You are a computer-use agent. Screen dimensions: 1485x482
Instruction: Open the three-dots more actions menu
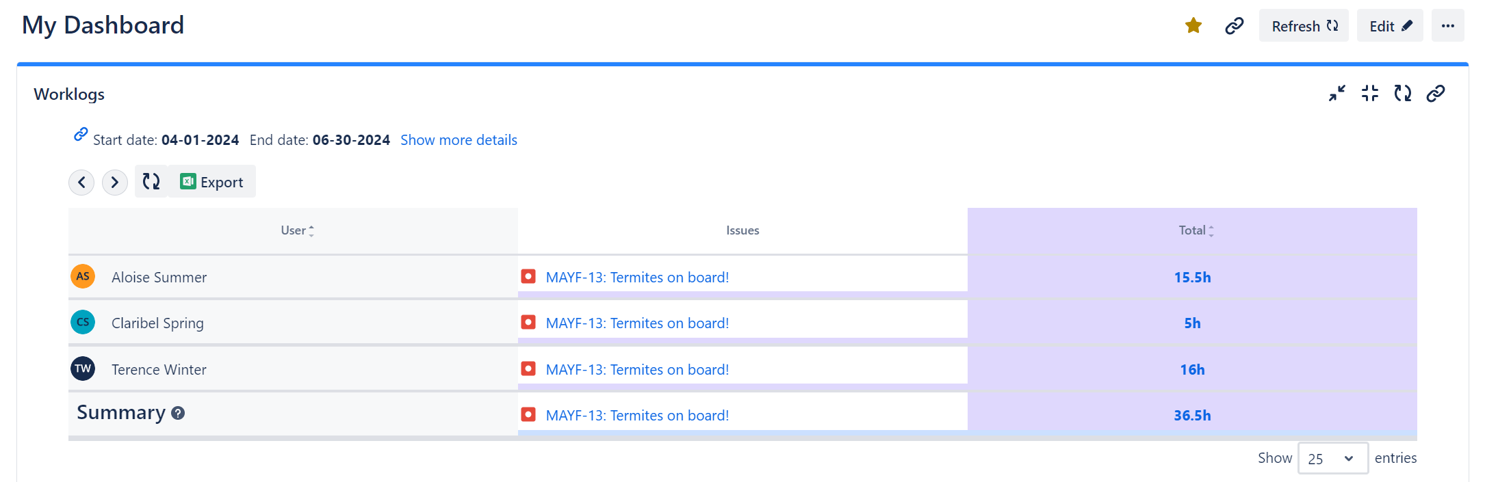[x=1448, y=26]
